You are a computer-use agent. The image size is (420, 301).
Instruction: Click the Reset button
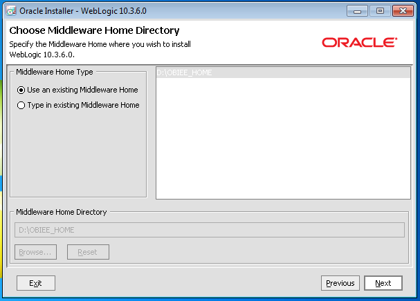(88, 252)
